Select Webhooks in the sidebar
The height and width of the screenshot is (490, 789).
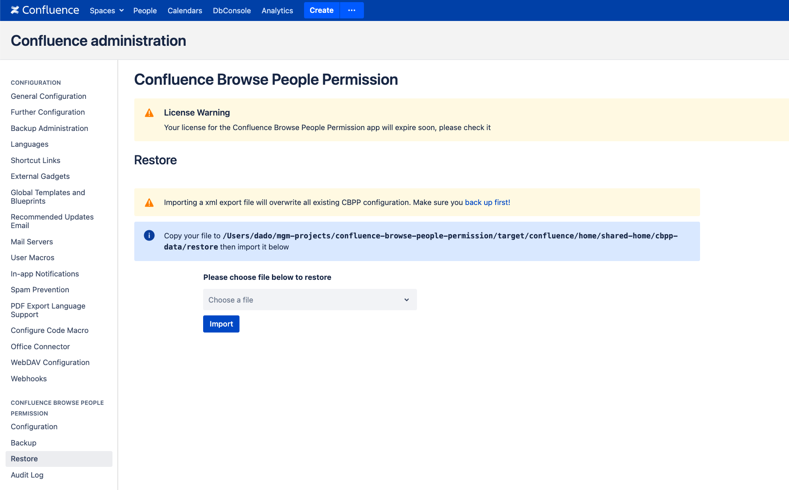pyautogui.click(x=29, y=379)
